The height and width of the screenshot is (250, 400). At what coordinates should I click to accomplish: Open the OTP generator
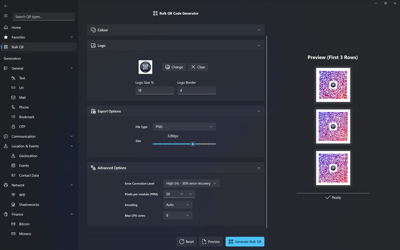click(22, 126)
